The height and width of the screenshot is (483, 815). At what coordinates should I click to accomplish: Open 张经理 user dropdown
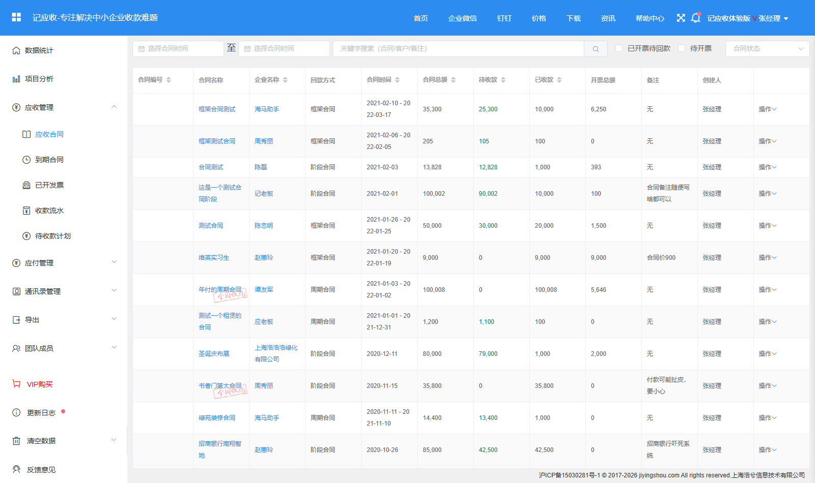[773, 18]
